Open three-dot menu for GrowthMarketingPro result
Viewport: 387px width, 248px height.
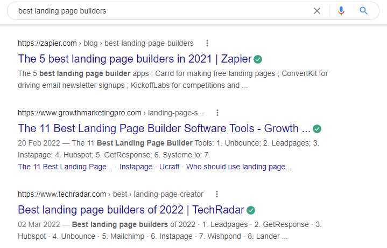217,113
